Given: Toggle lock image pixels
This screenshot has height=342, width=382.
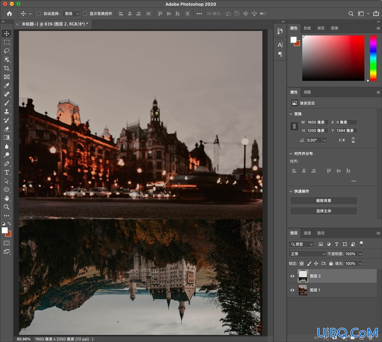Looking at the screenshot, I should click(309, 264).
